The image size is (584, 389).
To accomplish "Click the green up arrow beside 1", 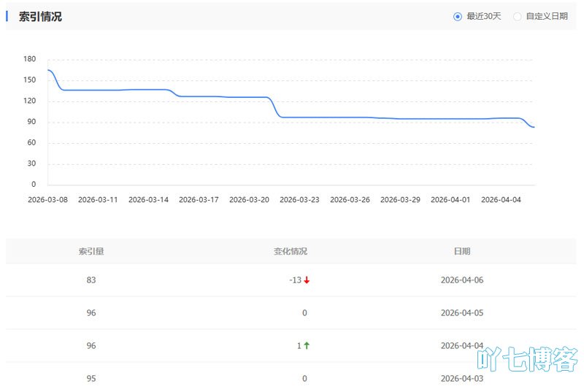I will 307,346.
